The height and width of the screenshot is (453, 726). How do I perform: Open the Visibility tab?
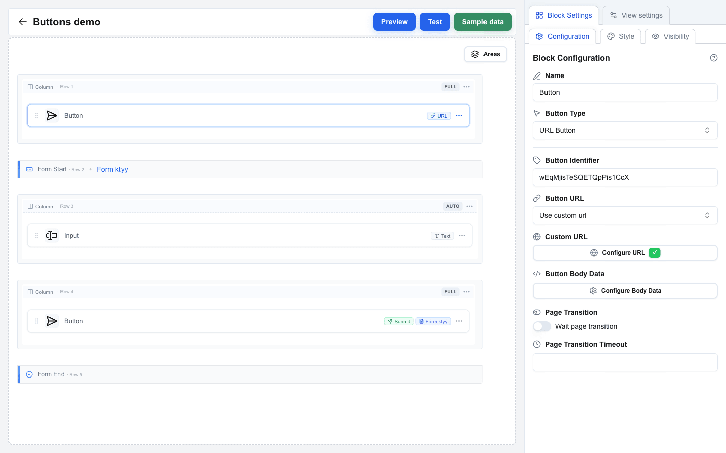pyautogui.click(x=670, y=36)
